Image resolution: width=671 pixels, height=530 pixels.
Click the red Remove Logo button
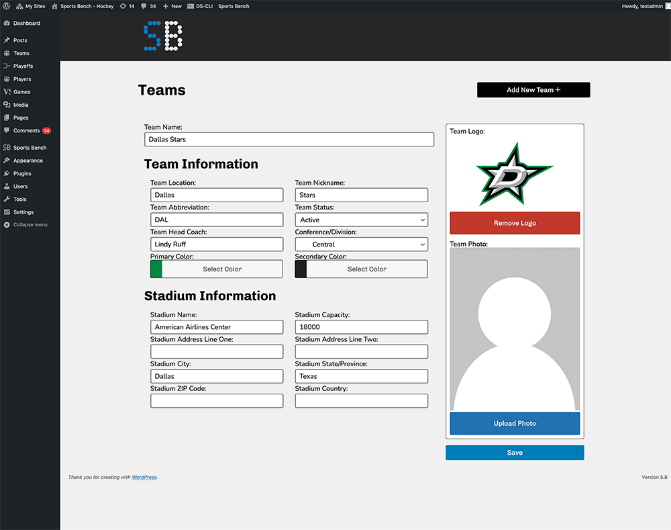point(515,223)
